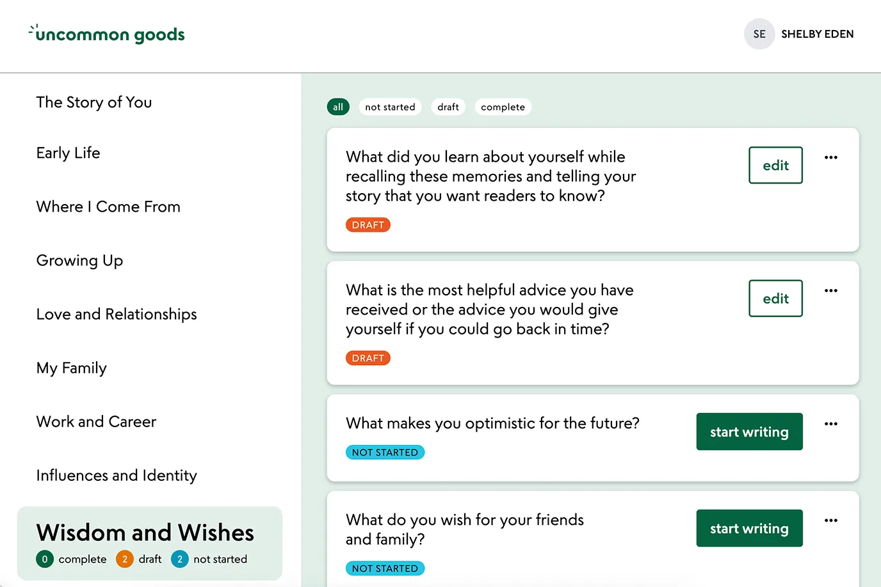881x587 pixels.
Task: Select 'Love and Relationships' chapter
Action: coord(117,314)
